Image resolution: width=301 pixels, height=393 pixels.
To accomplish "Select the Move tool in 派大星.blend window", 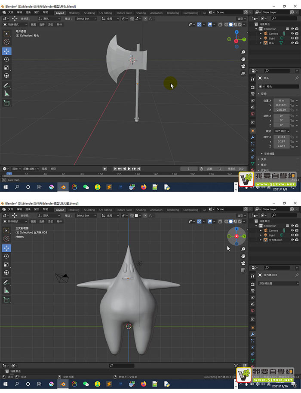I will tap(6, 248).
